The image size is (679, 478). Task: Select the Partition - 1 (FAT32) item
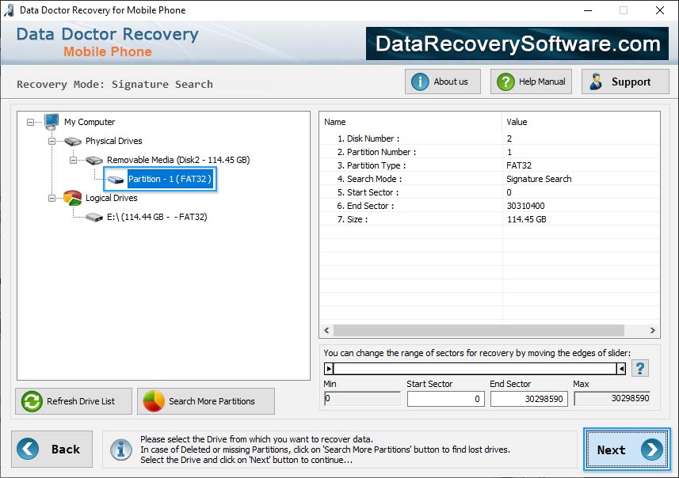tap(169, 179)
